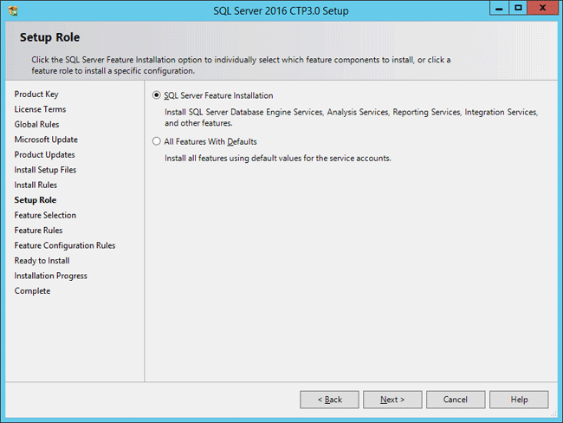
Task: Click Product Updates step in sidebar
Action: point(44,154)
